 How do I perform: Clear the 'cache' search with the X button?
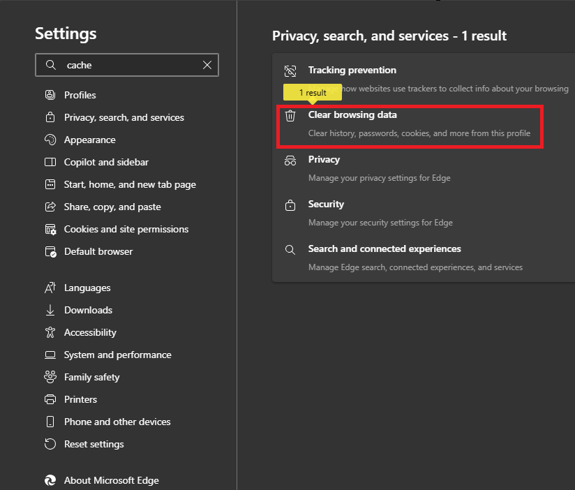point(207,65)
